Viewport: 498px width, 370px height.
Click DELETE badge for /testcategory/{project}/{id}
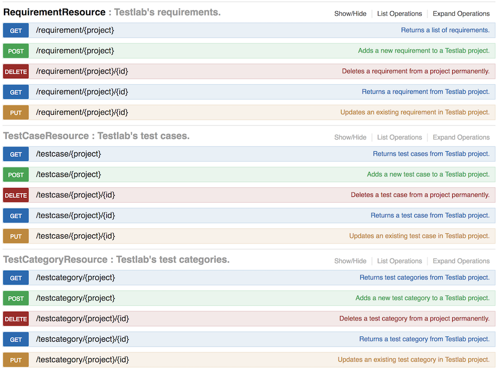16,319
